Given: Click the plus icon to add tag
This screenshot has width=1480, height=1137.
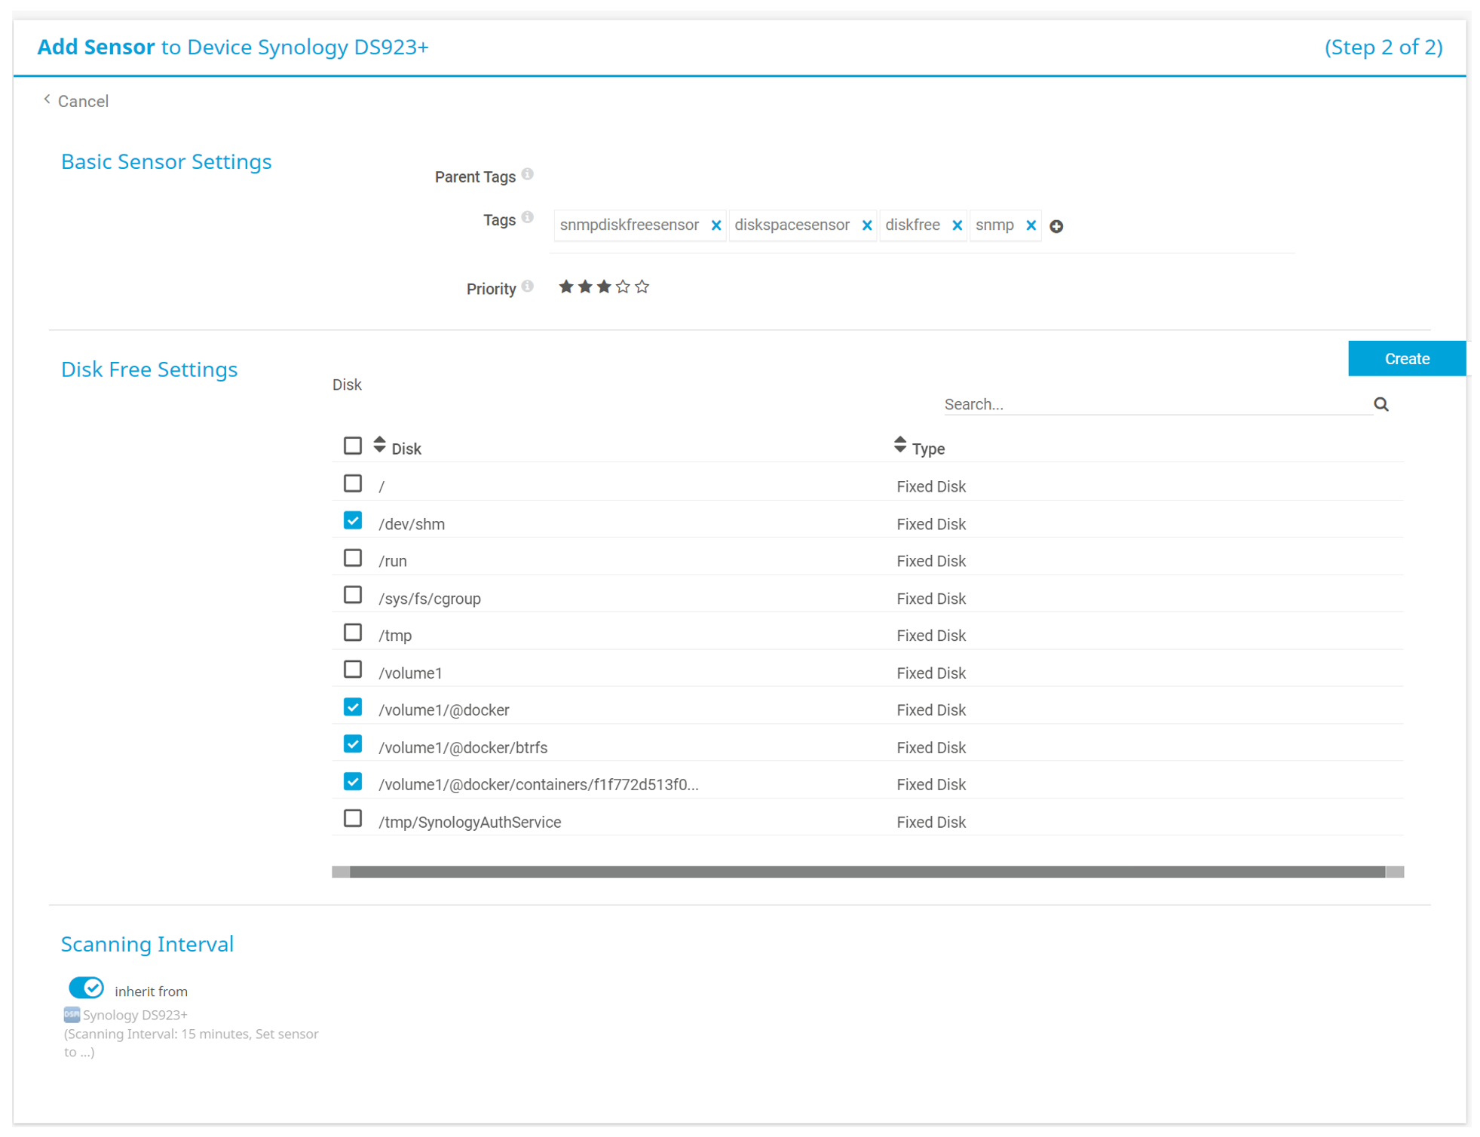Looking at the screenshot, I should click(x=1056, y=226).
